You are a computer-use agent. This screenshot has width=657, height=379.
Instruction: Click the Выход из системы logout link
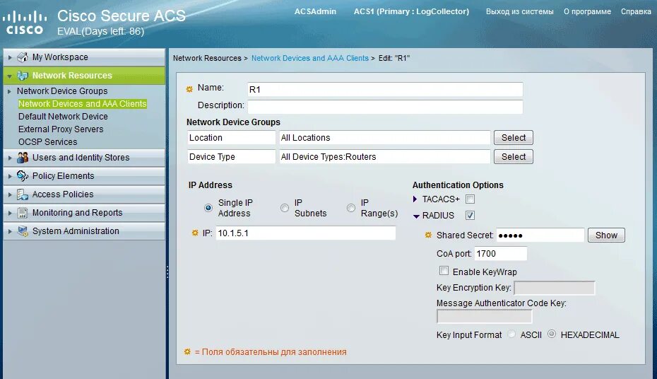coord(519,12)
